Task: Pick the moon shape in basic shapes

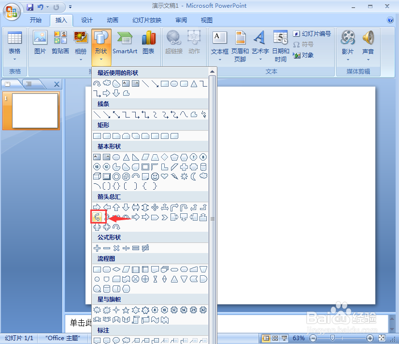Action: coord(194,176)
